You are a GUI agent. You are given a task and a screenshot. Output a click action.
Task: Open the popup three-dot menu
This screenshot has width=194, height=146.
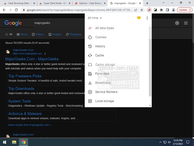coord(147,18)
